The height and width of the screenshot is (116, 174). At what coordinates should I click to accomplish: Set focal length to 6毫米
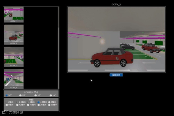tap(49, 102)
